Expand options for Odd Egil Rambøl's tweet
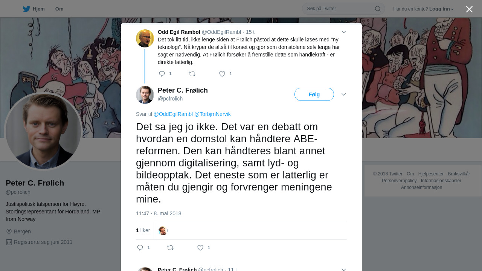This screenshot has width=482, height=271. pos(343,32)
